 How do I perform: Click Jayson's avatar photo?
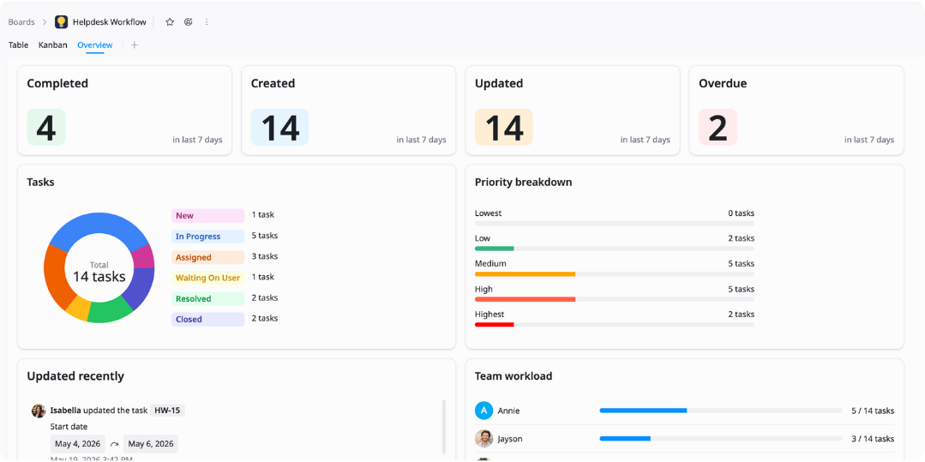tap(484, 438)
